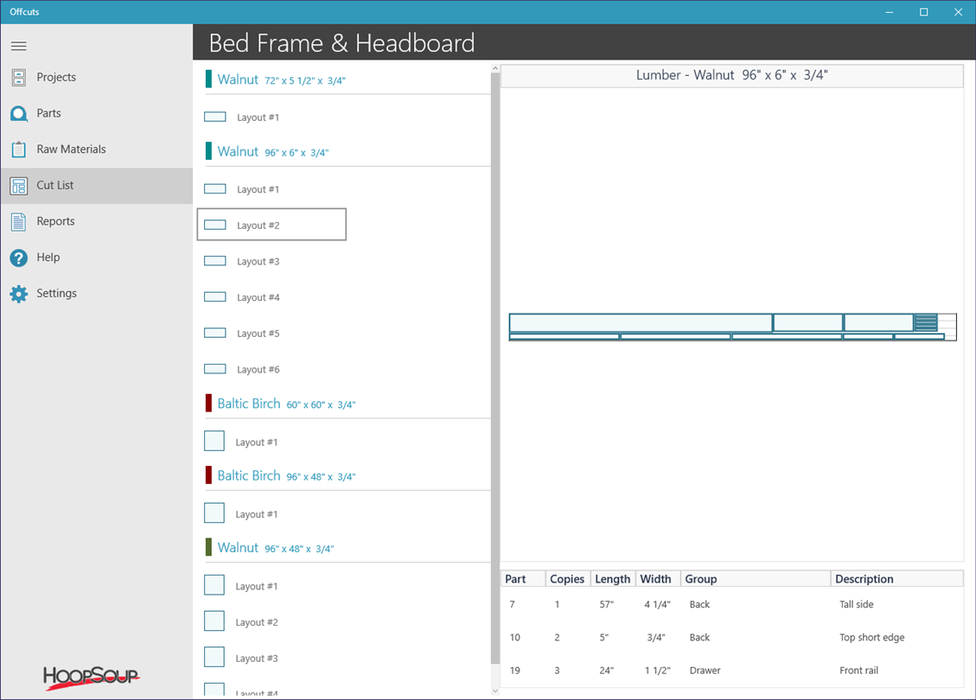Open the Reports page
Viewport: 976px width, 700px height.
97,221
